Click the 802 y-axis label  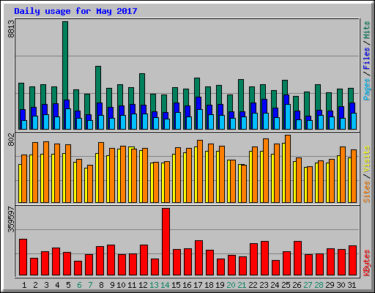(11, 139)
